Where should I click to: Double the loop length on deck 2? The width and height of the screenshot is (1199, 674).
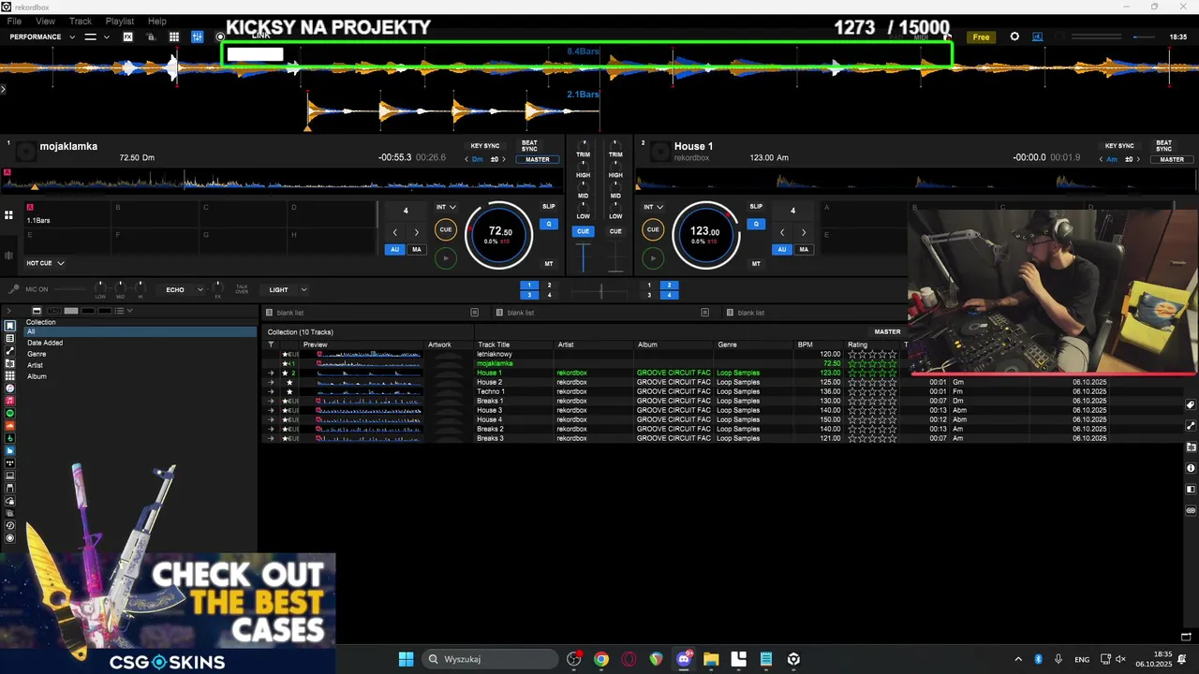pyautogui.click(x=804, y=232)
